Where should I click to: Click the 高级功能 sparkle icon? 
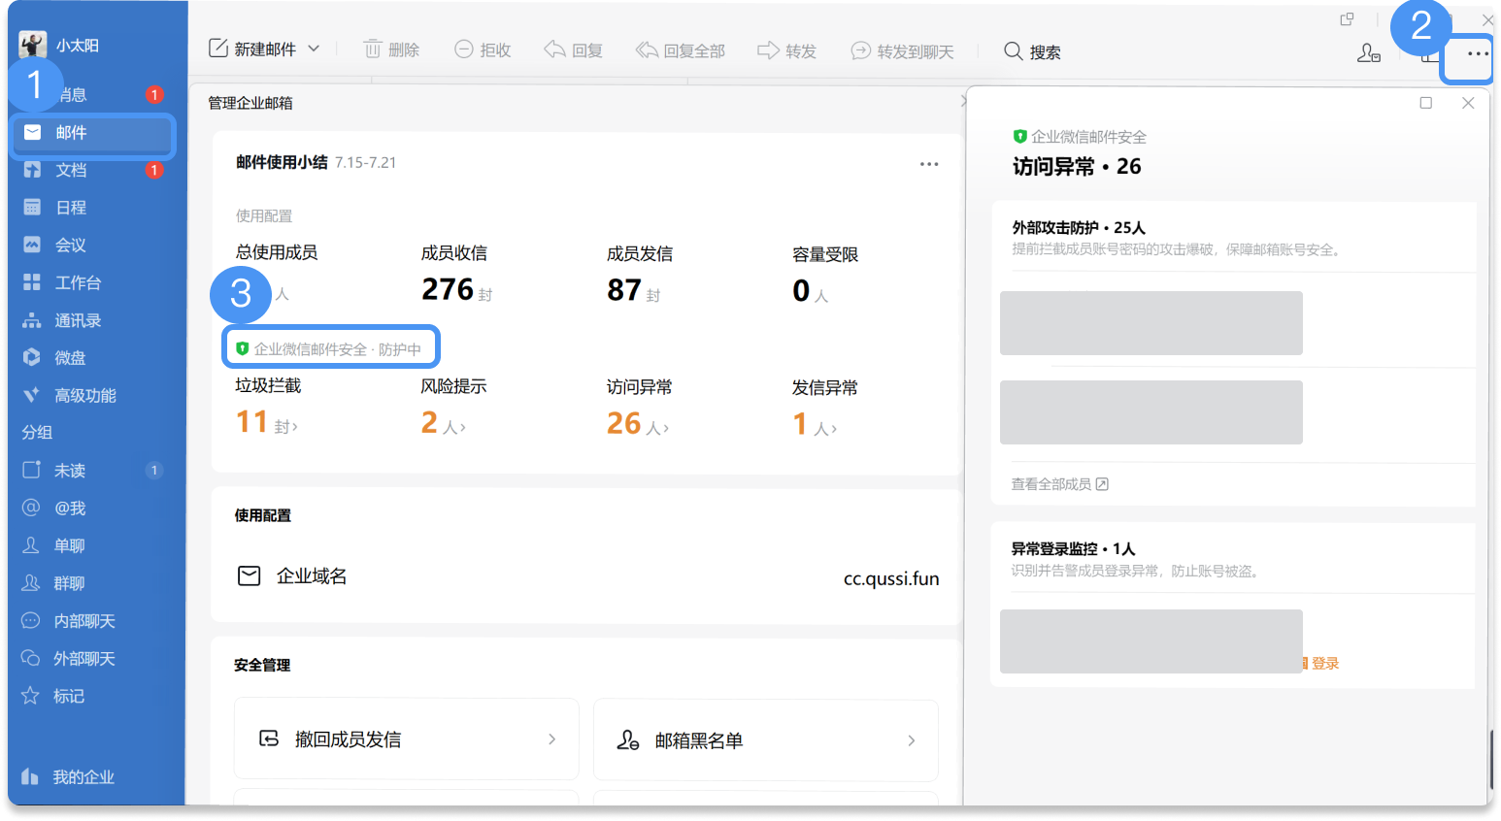[x=32, y=395]
